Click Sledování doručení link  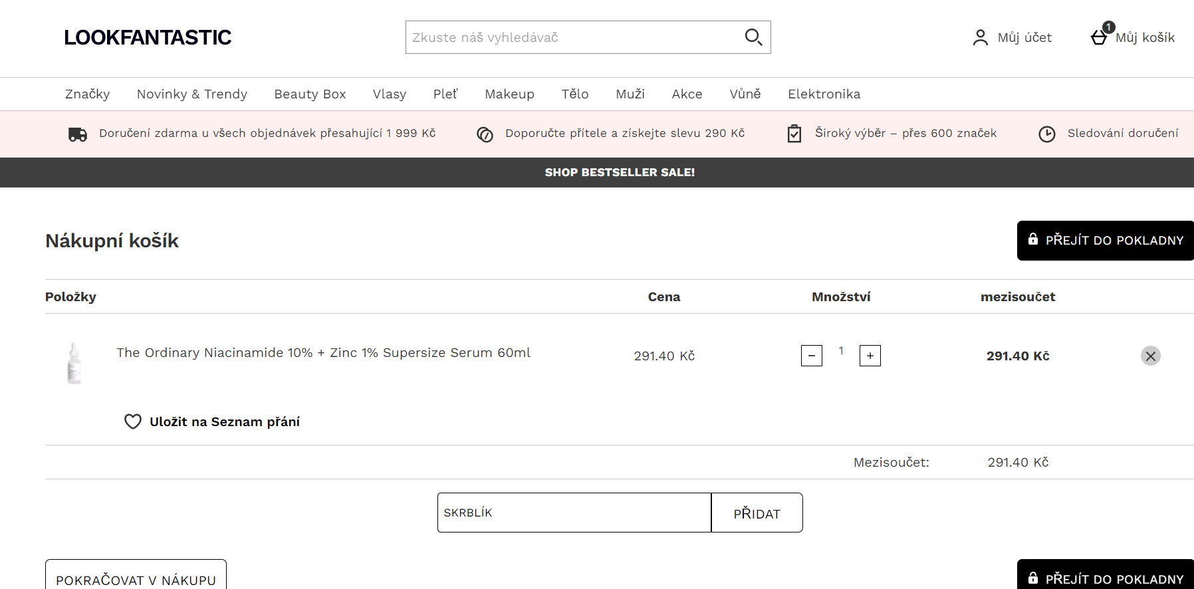point(1123,133)
